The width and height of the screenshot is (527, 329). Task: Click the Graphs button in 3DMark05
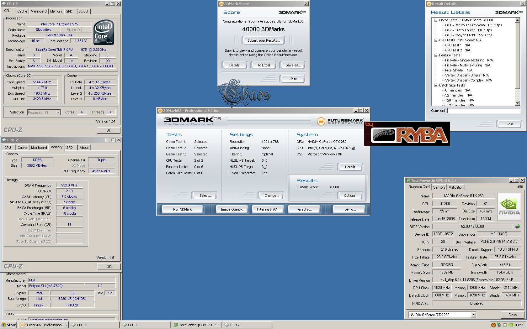305,209
